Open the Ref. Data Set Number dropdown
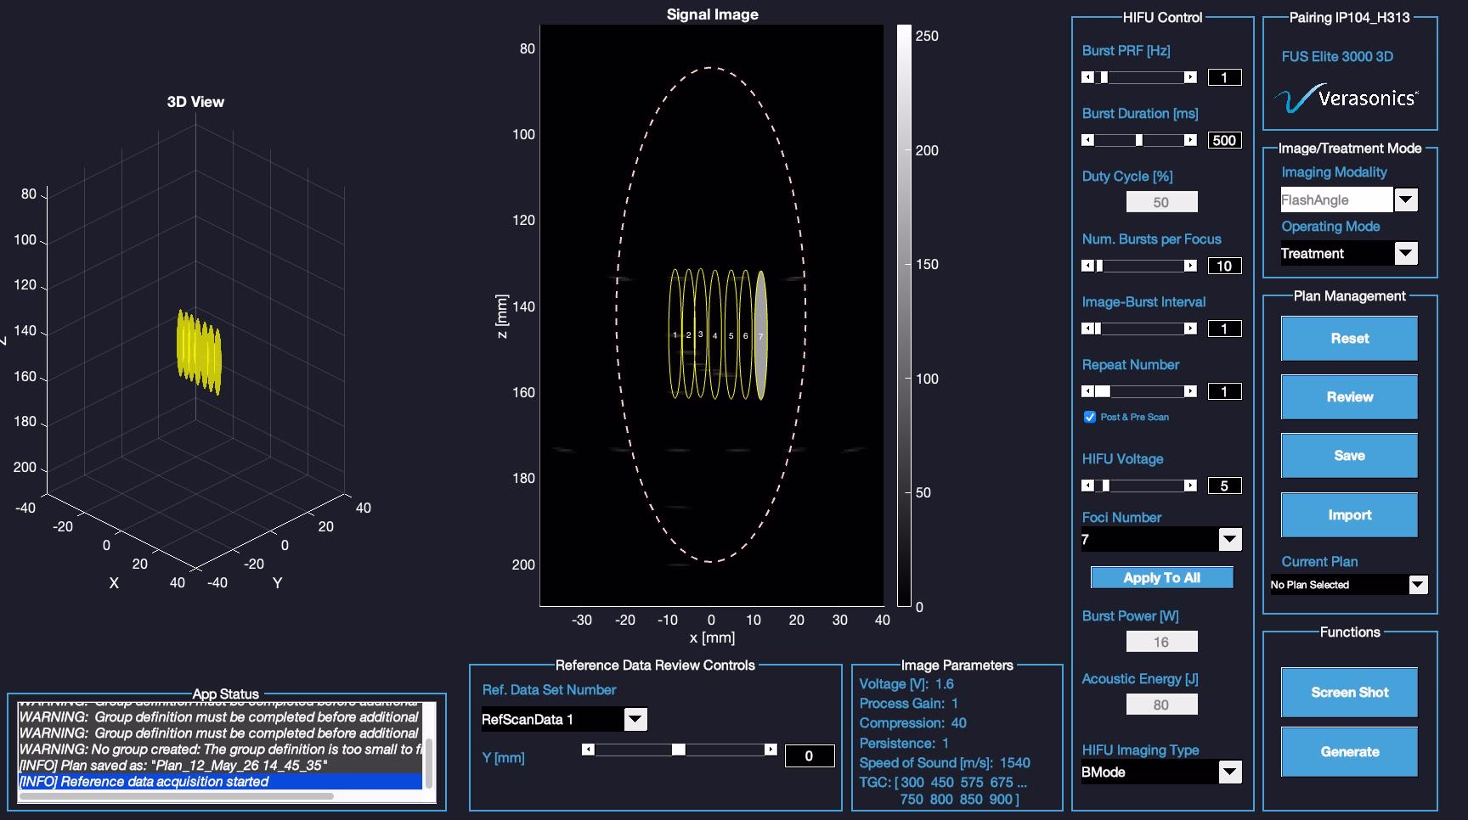The image size is (1468, 820). tap(635, 719)
